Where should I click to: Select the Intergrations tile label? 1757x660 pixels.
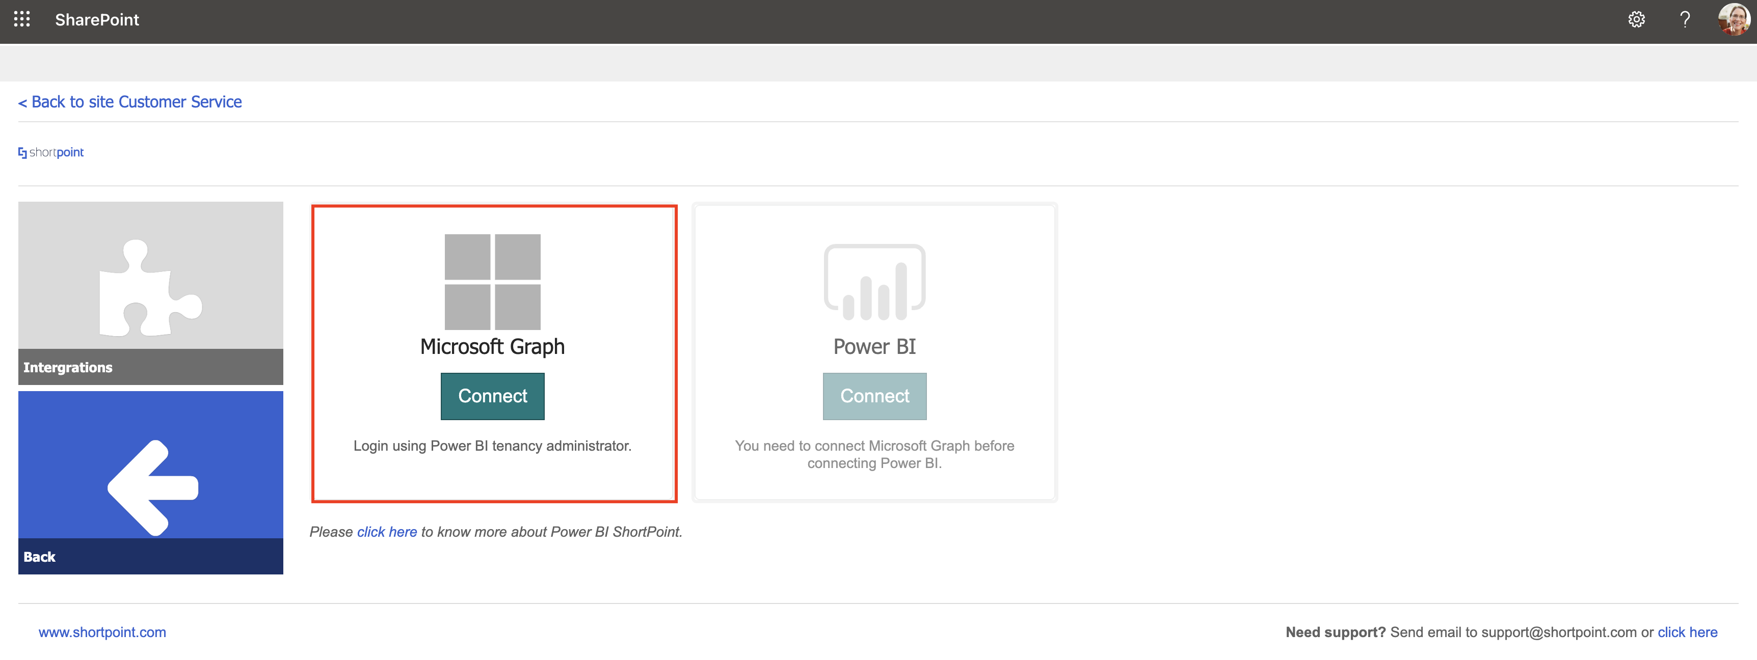point(68,368)
